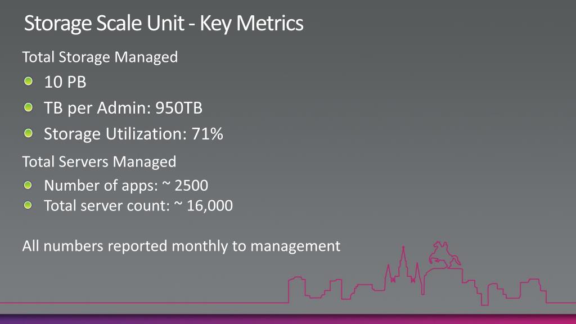
Task: Click the pink horse rider statue outline
Action: point(444,254)
